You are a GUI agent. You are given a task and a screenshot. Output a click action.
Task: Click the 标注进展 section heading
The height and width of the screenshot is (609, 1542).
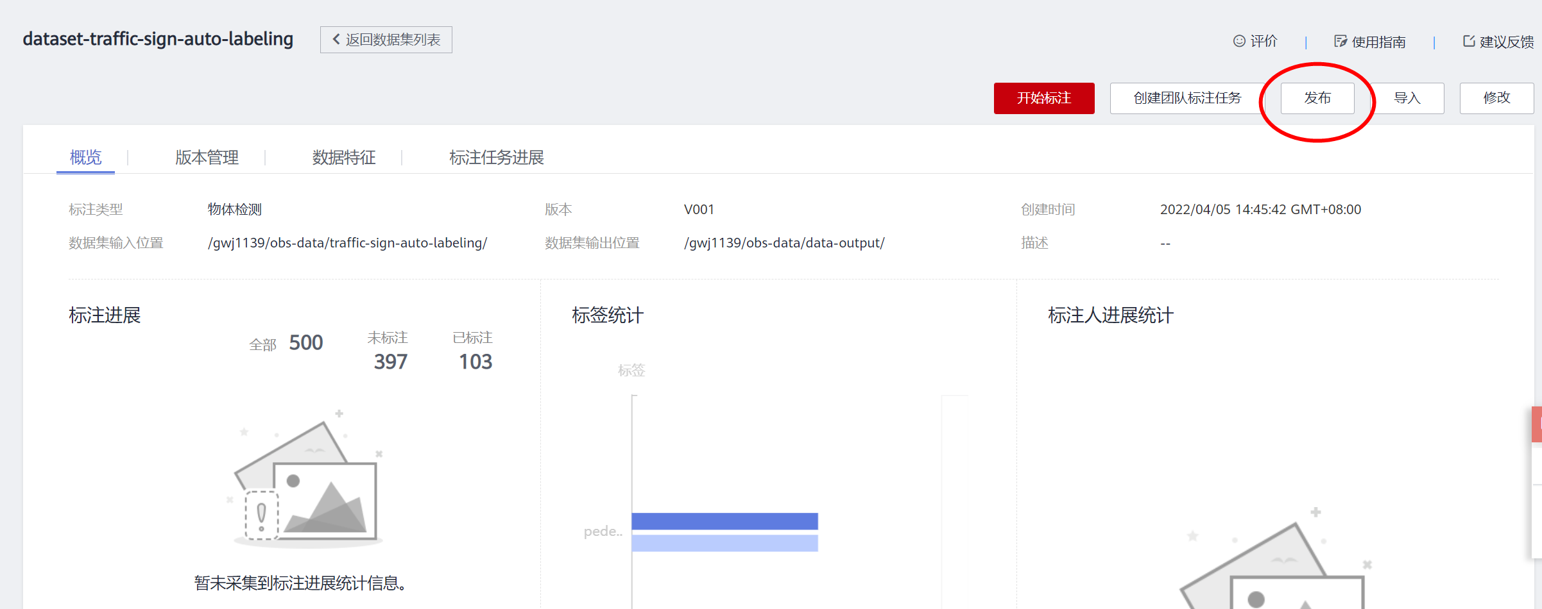[105, 315]
